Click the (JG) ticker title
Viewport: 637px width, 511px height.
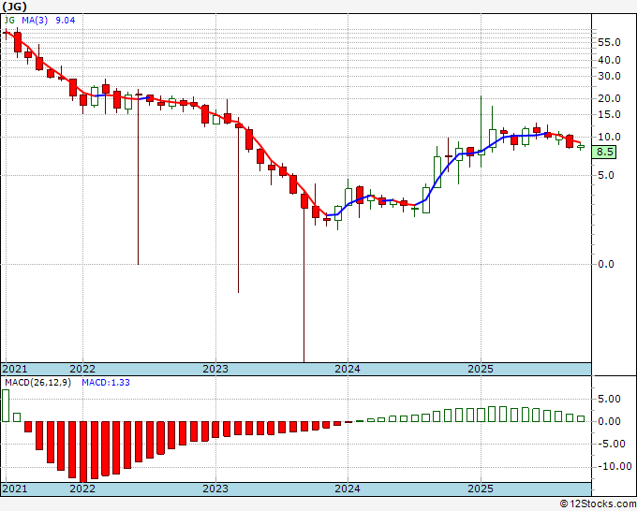pos(15,7)
